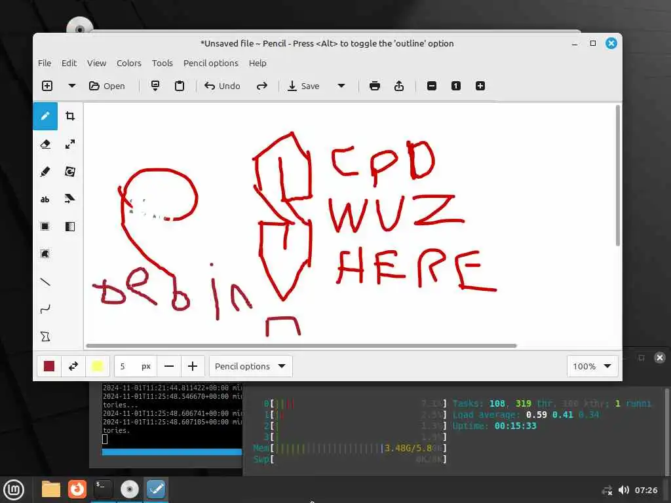Click the network icon in system tray
This screenshot has height=503, width=671.
click(607, 490)
